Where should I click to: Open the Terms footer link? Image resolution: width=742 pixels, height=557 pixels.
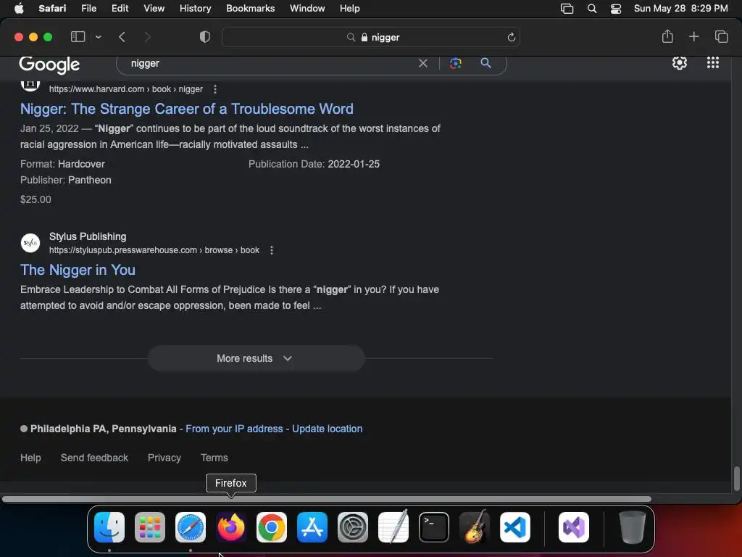pos(214,458)
